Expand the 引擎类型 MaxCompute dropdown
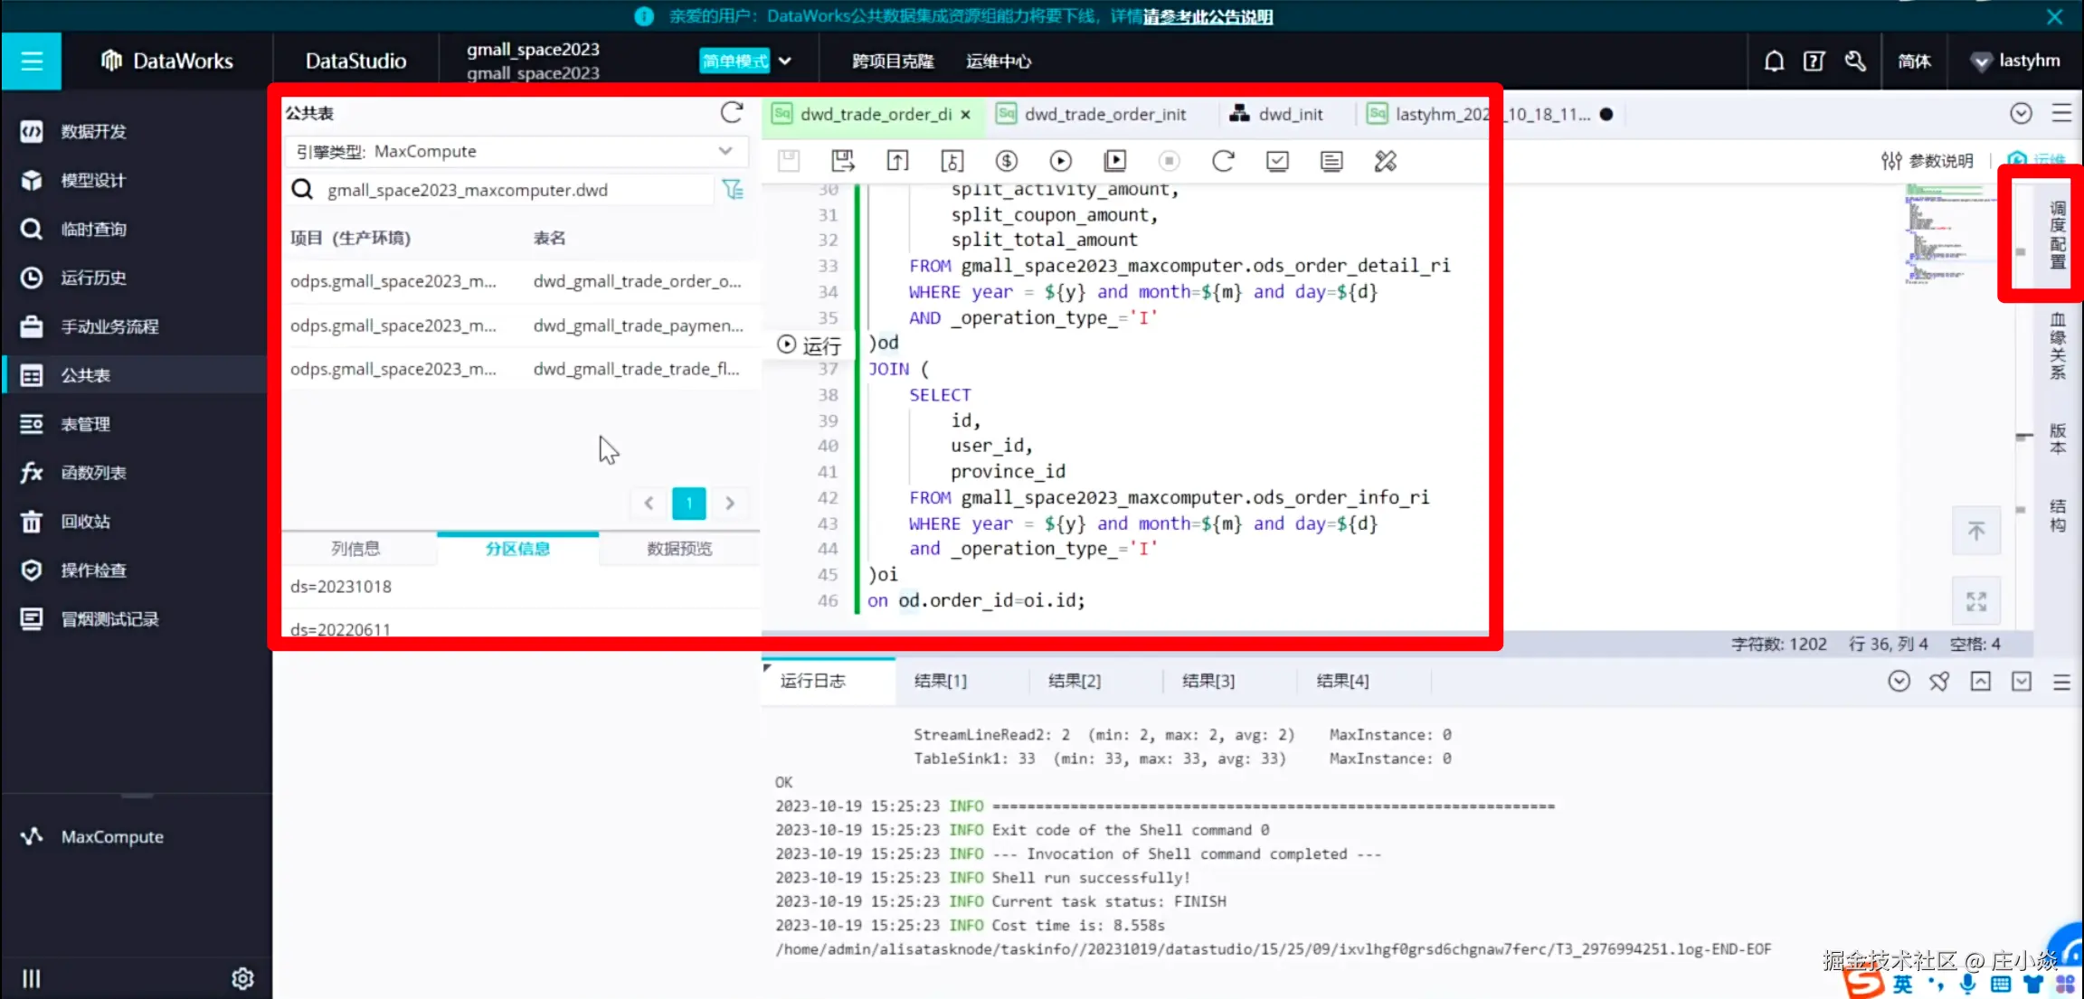The image size is (2084, 999). 725,151
